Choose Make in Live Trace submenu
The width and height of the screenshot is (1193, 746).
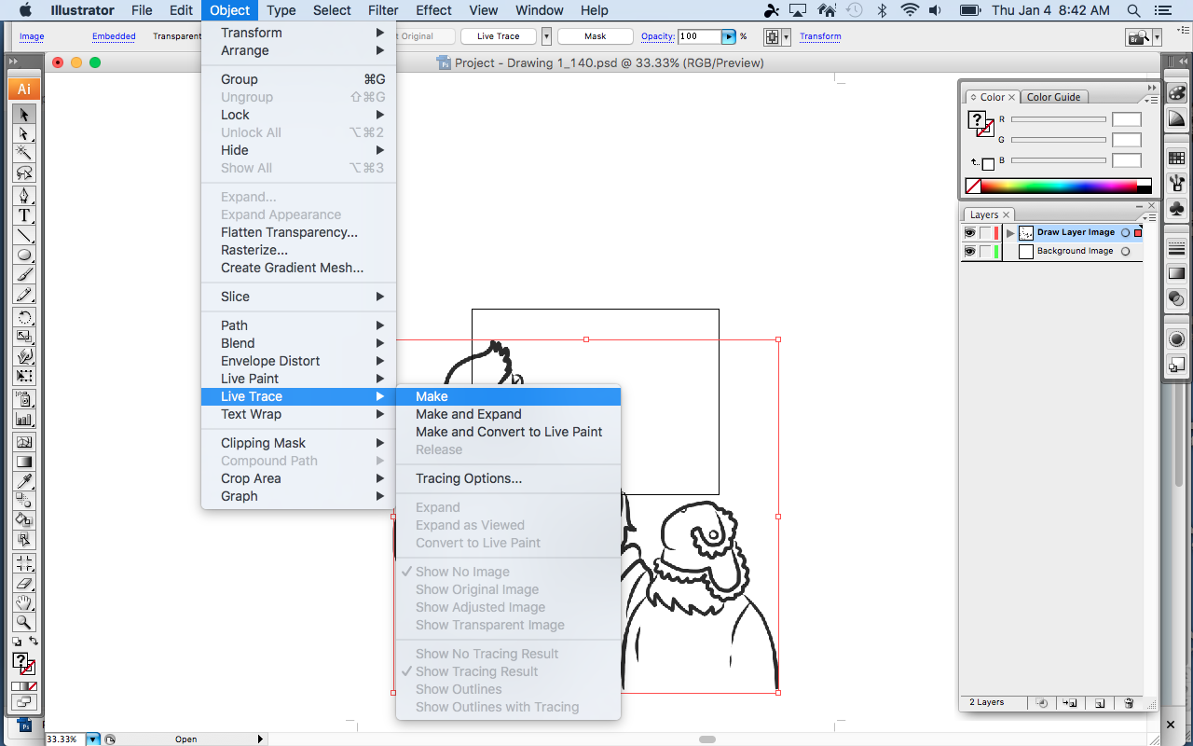click(509, 396)
